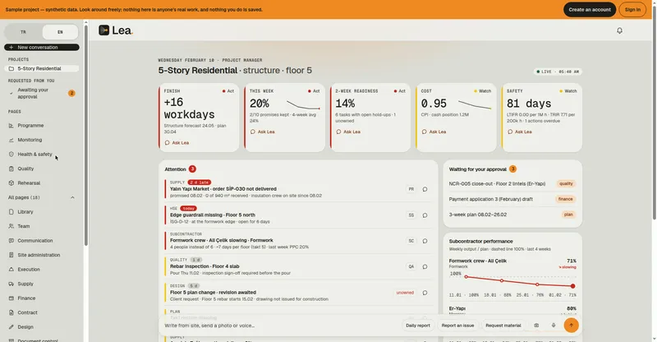The image size is (657, 342).
Task: Open NCR-005 close-out approval item
Action: [512, 184]
